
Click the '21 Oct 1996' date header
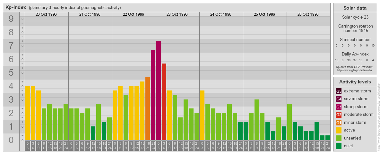pyautogui.click(x=90, y=14)
